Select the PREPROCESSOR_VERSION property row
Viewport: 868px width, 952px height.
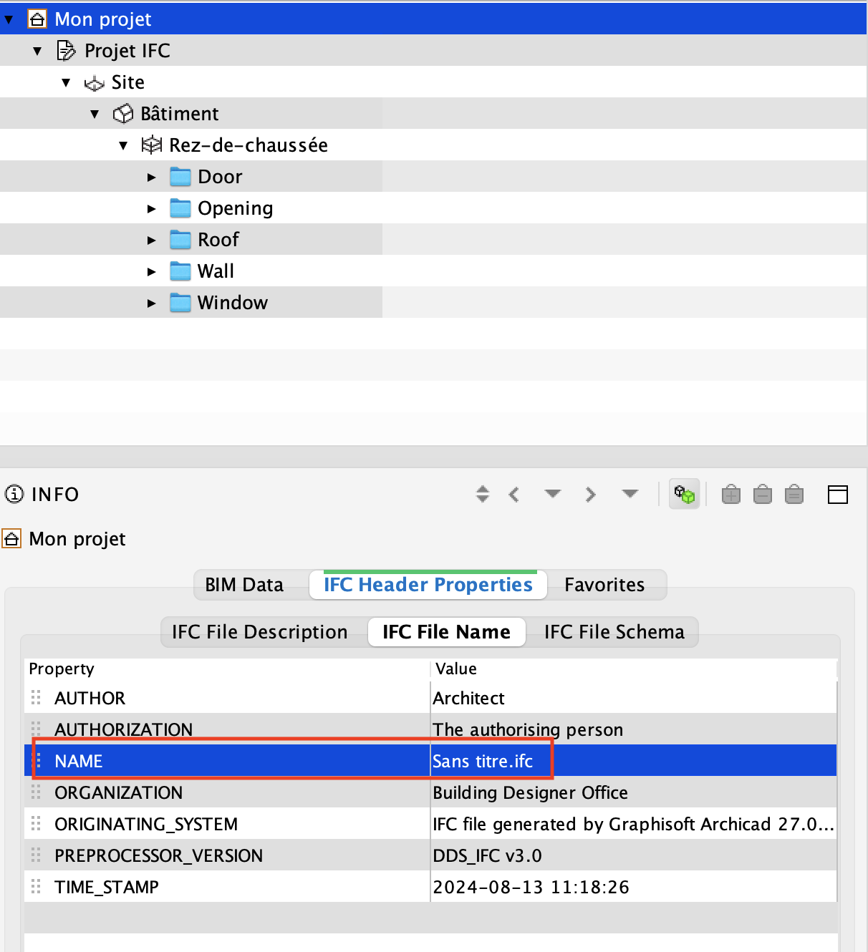(x=430, y=855)
